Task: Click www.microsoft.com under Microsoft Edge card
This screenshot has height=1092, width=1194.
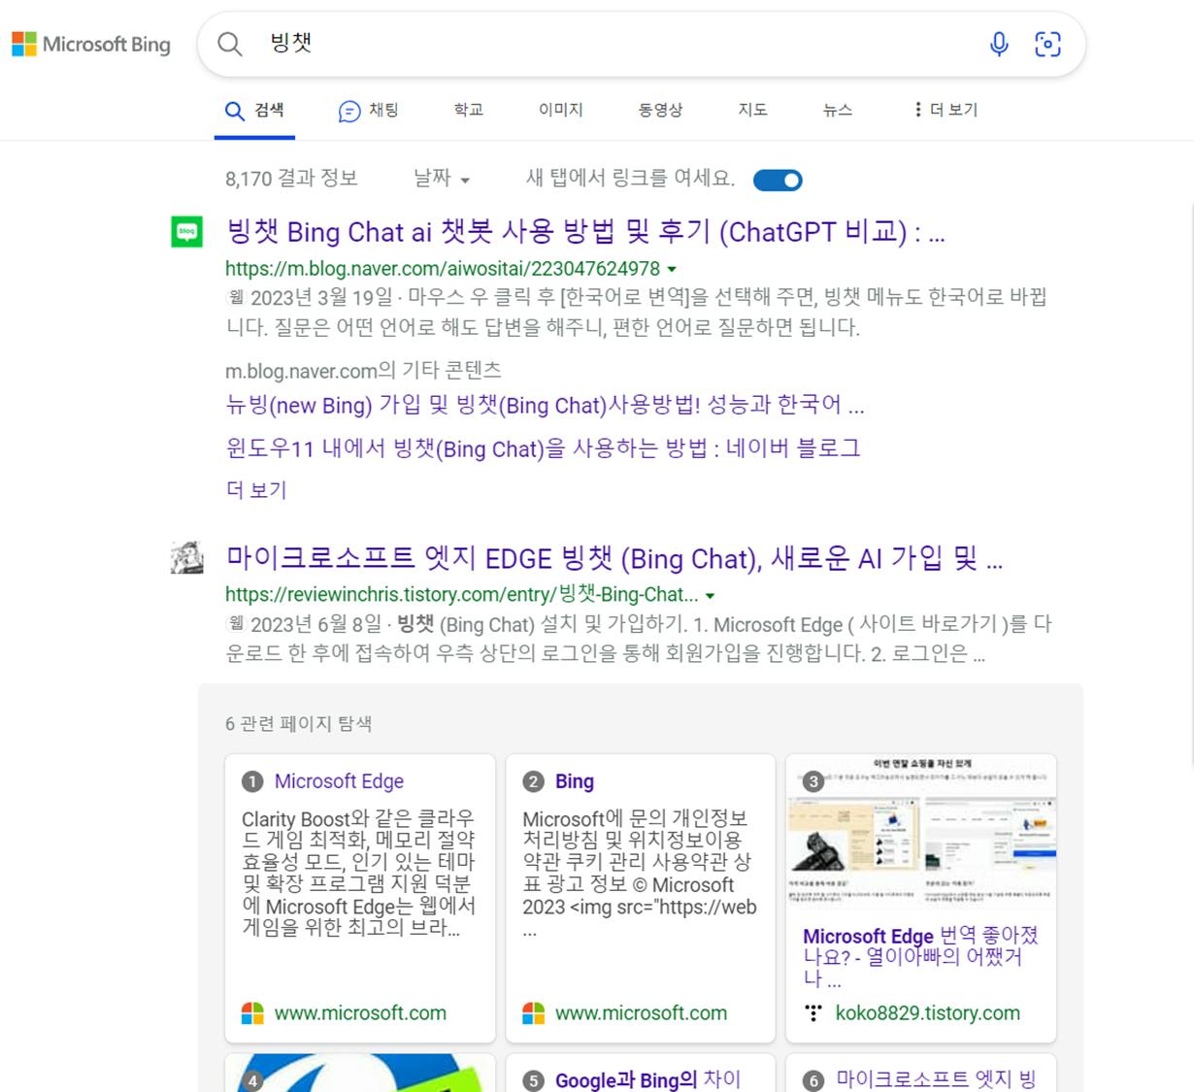Action: [360, 1013]
